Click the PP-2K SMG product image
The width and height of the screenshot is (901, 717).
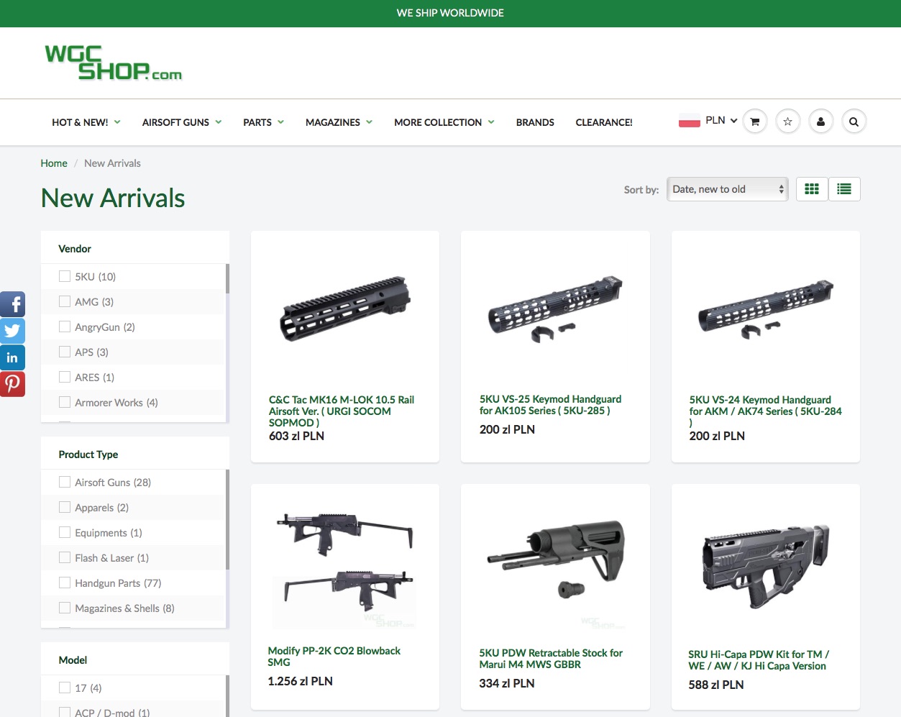[x=345, y=568]
